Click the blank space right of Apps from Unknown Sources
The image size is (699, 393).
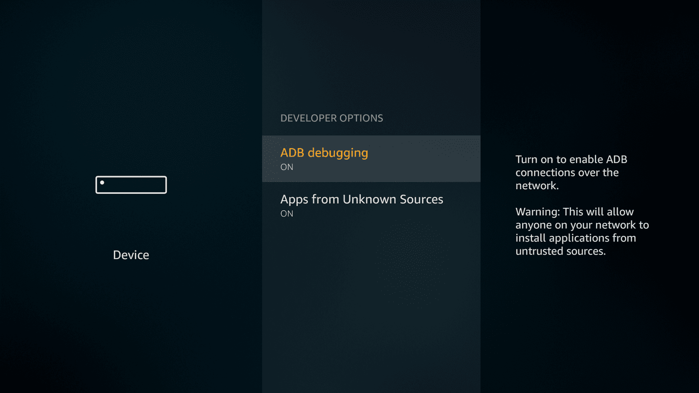pyautogui.click(x=462, y=205)
